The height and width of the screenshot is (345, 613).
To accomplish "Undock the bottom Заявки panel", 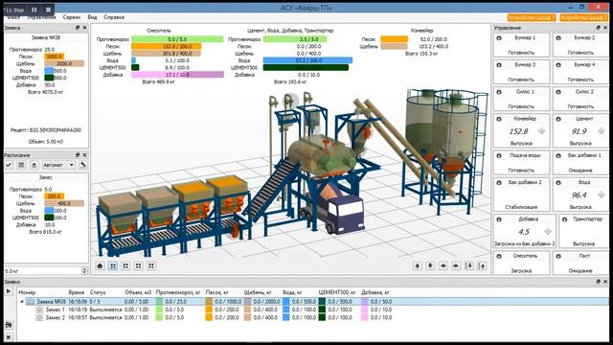I will pyautogui.click(x=598, y=282).
